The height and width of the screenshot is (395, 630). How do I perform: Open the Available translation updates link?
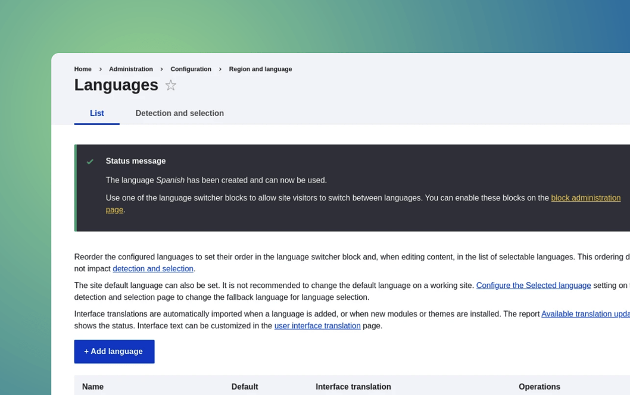click(x=585, y=314)
